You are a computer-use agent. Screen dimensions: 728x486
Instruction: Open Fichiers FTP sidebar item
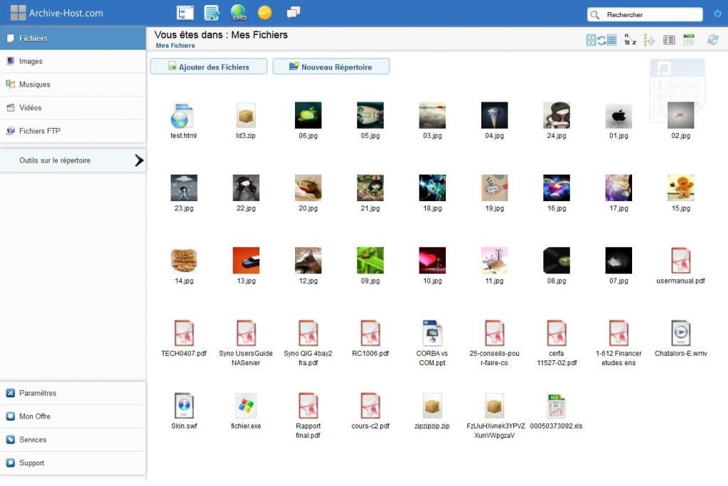click(x=40, y=131)
